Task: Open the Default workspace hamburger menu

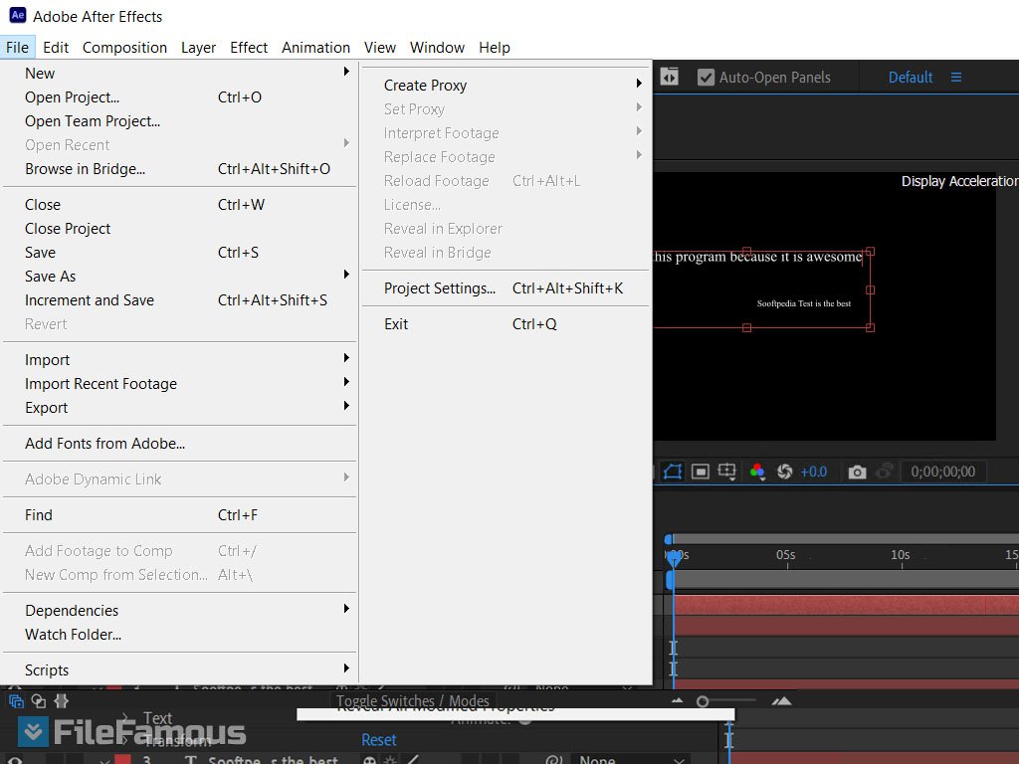Action: click(956, 78)
